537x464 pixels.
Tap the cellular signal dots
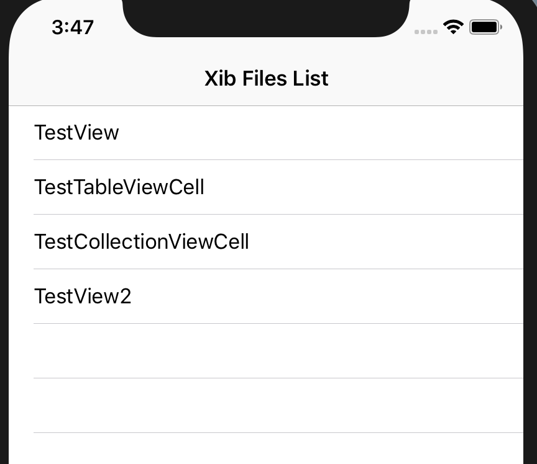coord(426,32)
